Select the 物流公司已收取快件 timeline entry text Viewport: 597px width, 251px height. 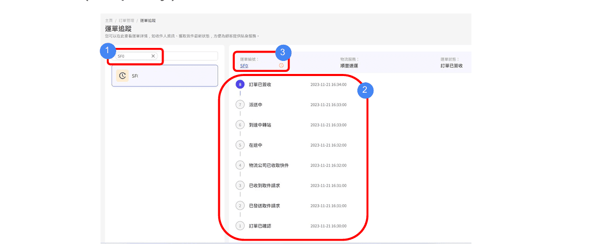(269, 165)
